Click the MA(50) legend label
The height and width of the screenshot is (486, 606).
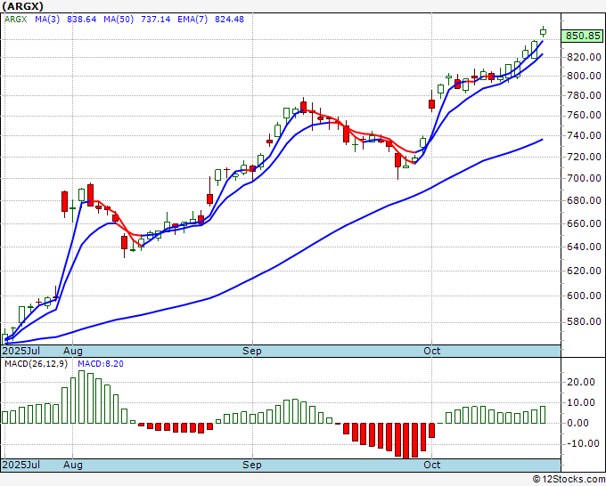(x=119, y=19)
